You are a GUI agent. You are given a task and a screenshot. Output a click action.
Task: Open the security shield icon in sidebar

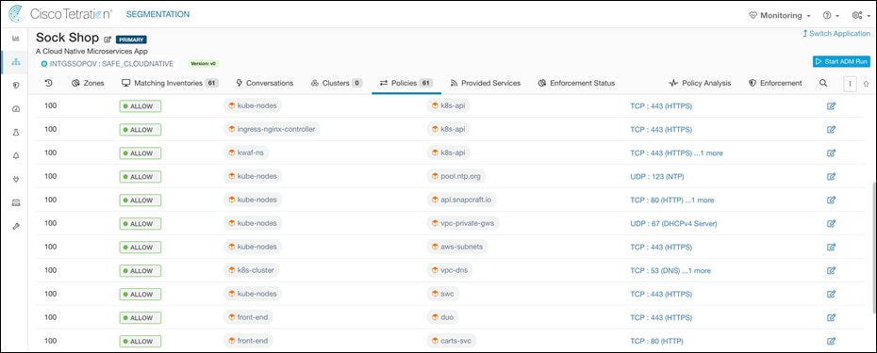point(16,86)
